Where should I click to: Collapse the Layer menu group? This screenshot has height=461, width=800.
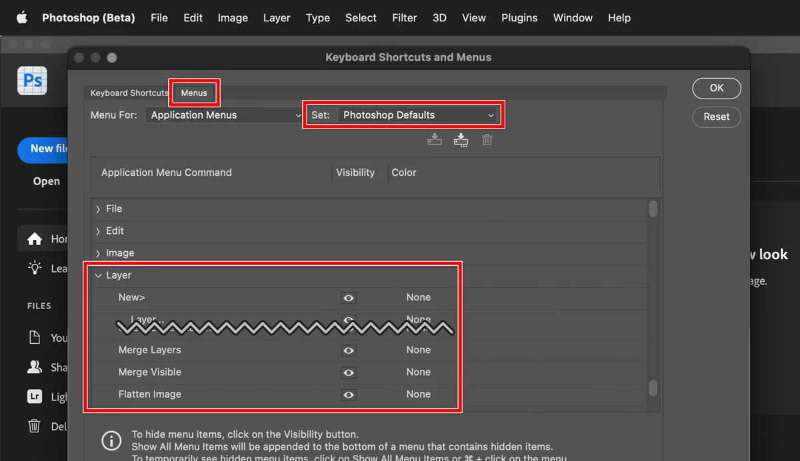98,275
